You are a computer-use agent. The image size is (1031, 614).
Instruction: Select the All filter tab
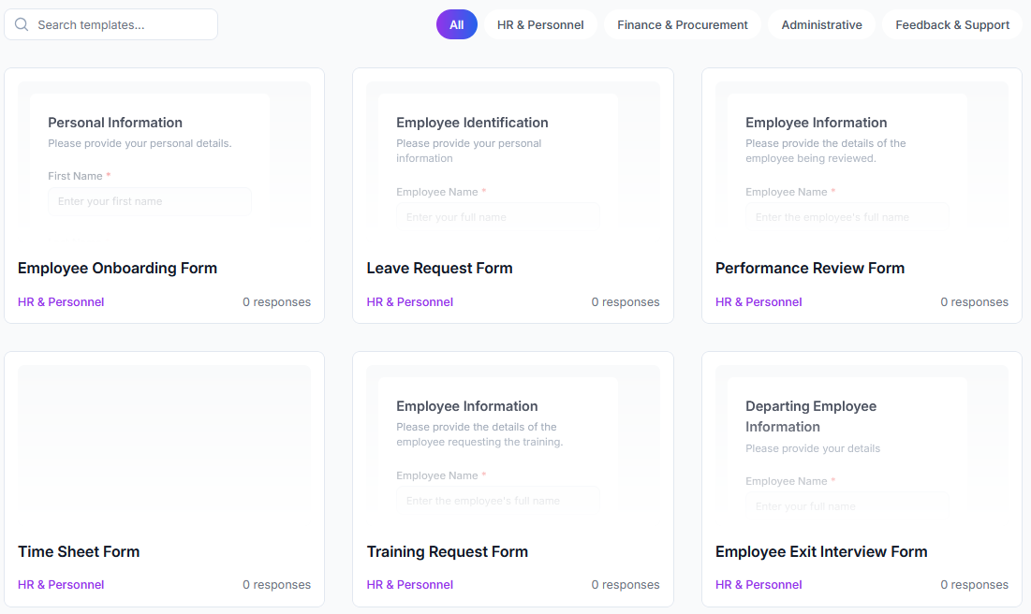pos(456,25)
